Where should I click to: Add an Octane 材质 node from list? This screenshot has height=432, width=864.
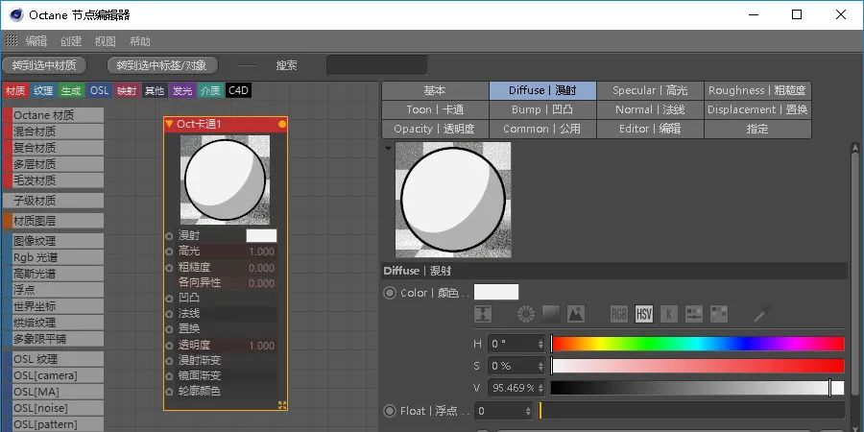[x=57, y=115]
